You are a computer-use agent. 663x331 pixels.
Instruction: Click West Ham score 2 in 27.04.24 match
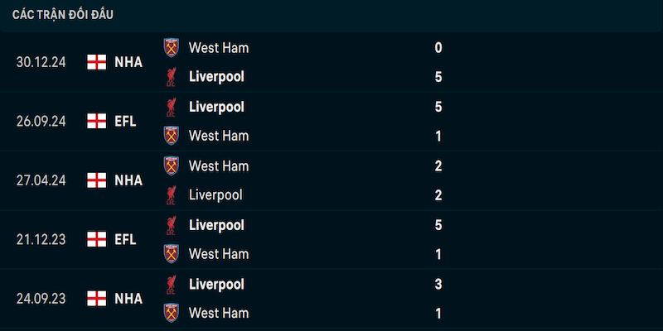point(438,166)
